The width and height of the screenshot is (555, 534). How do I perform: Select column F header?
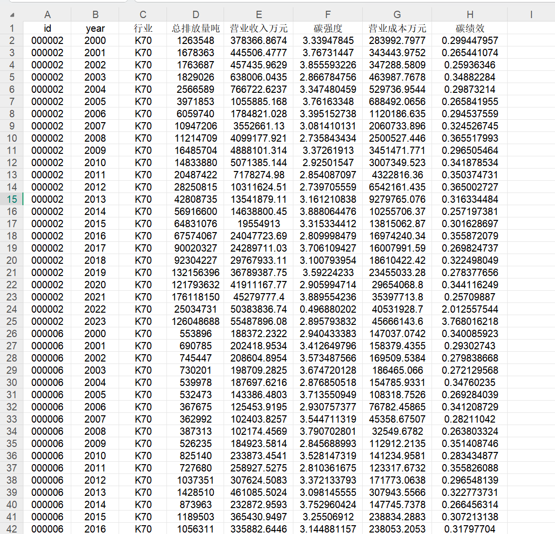pyautogui.click(x=328, y=15)
